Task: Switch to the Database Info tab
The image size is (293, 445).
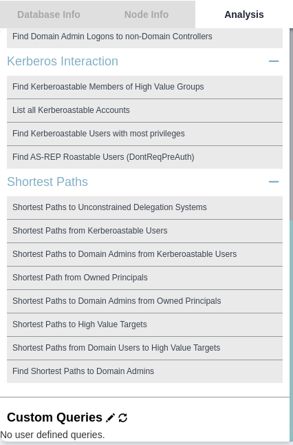Action: tap(49, 14)
